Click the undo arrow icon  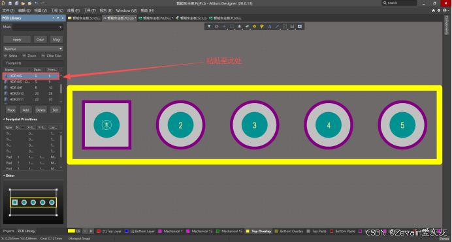click(37, 3)
